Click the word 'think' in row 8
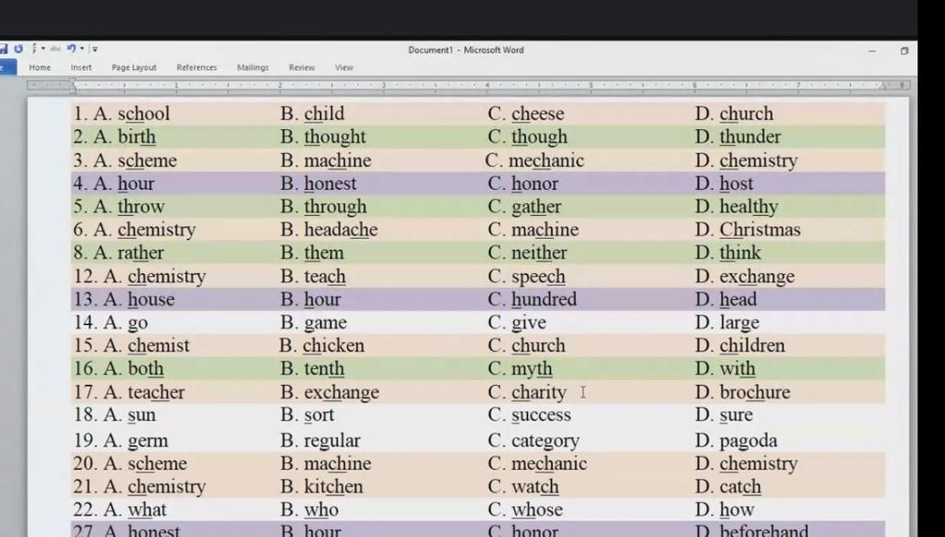 click(740, 253)
